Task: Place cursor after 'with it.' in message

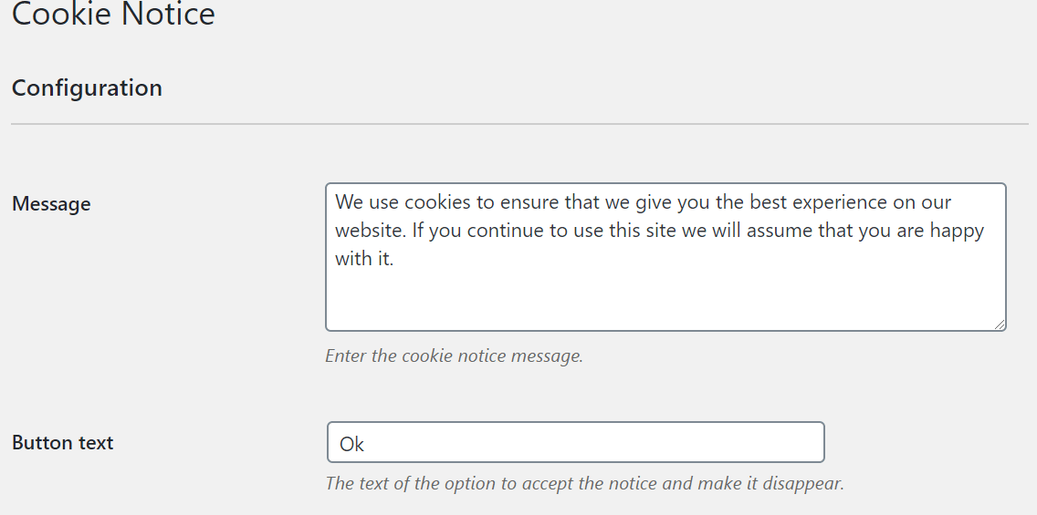Action: [395, 259]
